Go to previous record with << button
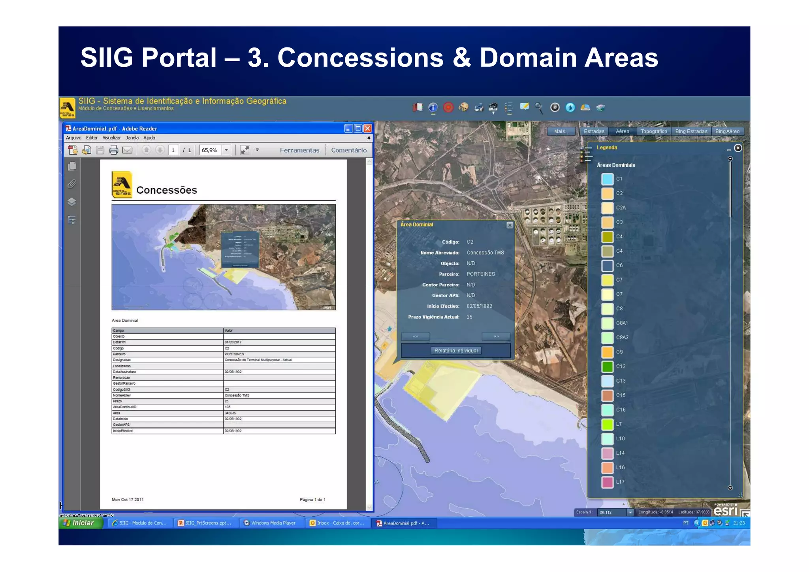809x572 pixels. [416, 336]
